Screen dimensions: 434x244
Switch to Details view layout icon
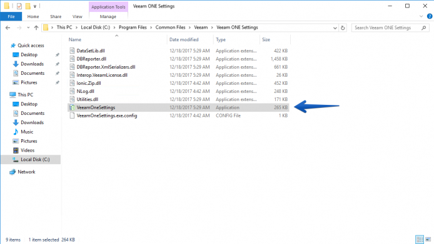tap(420, 239)
